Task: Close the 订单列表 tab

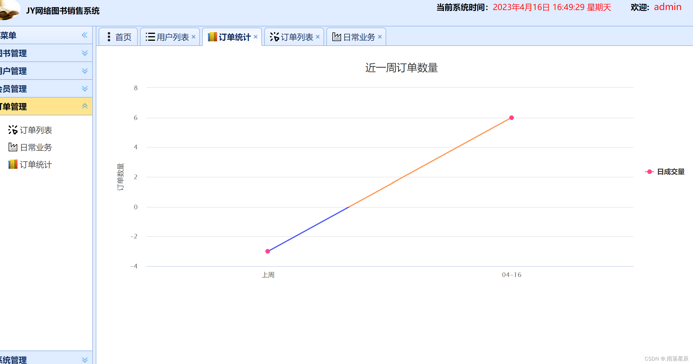Action: coord(318,37)
